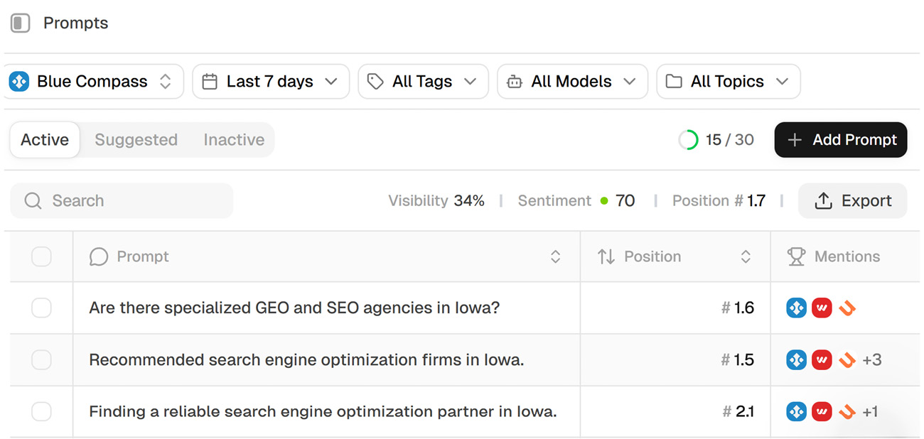This screenshot has height=439, width=924.
Task: Click the magnifier icon in the search bar
Action: click(33, 200)
